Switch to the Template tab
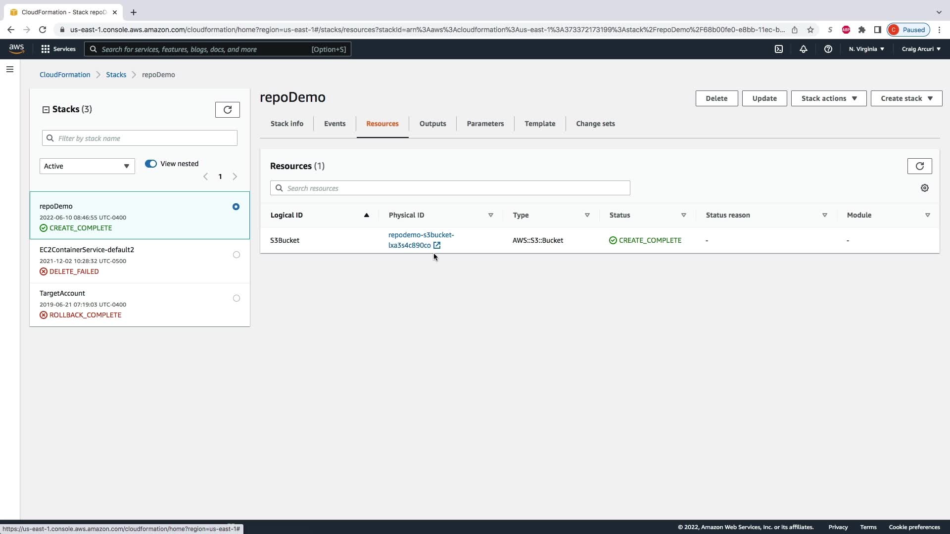The image size is (950, 534). click(x=540, y=124)
